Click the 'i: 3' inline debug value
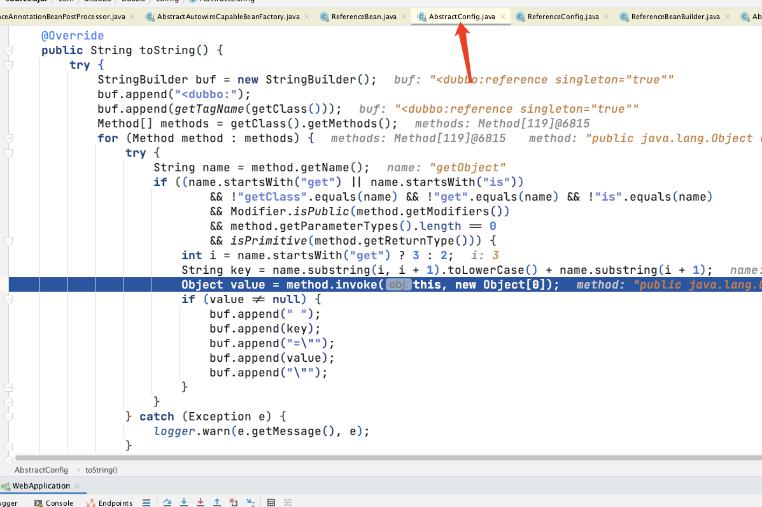This screenshot has width=762, height=507. pos(484,255)
